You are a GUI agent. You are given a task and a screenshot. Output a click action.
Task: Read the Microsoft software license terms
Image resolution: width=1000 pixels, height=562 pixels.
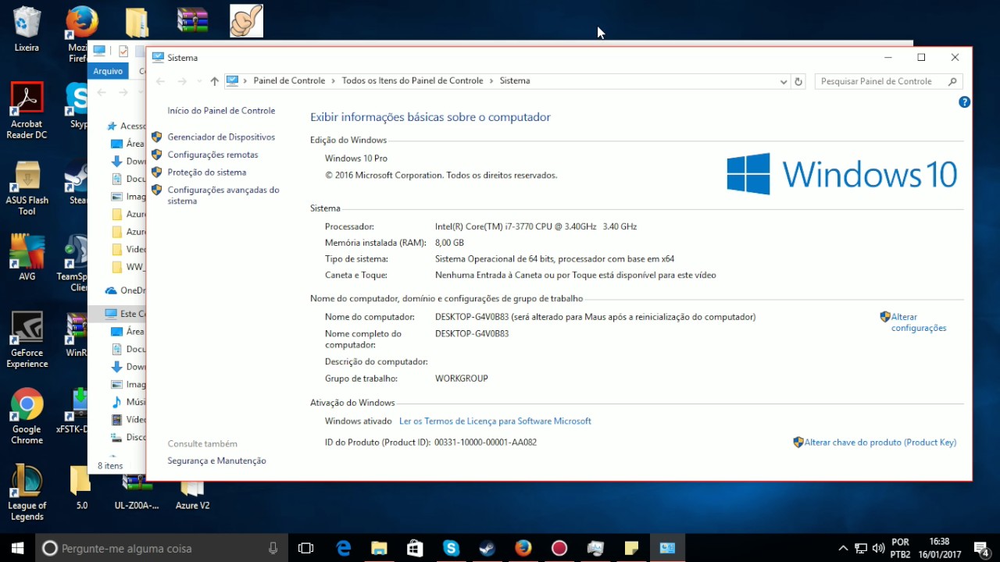pos(495,421)
